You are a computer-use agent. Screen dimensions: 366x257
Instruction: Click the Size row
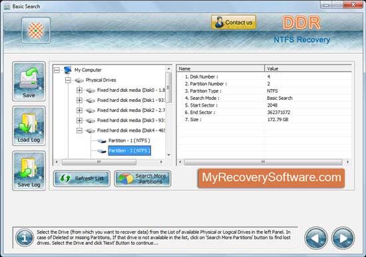[x=264, y=120]
